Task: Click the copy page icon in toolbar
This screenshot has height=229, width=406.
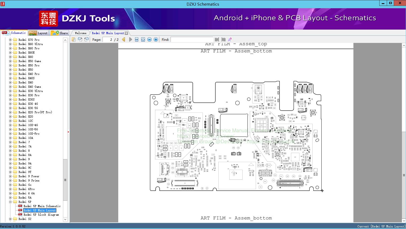Action: pyautogui.click(x=74, y=39)
